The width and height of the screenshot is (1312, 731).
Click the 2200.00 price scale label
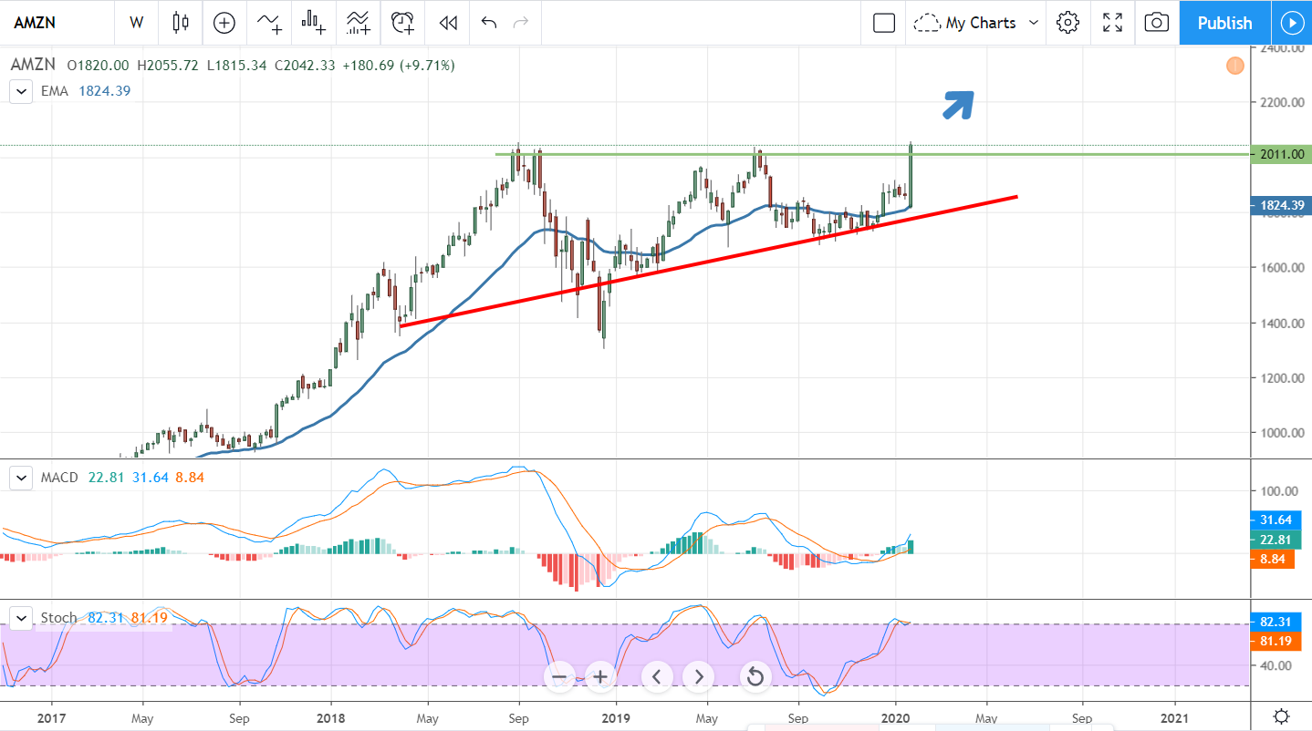pos(1280,102)
